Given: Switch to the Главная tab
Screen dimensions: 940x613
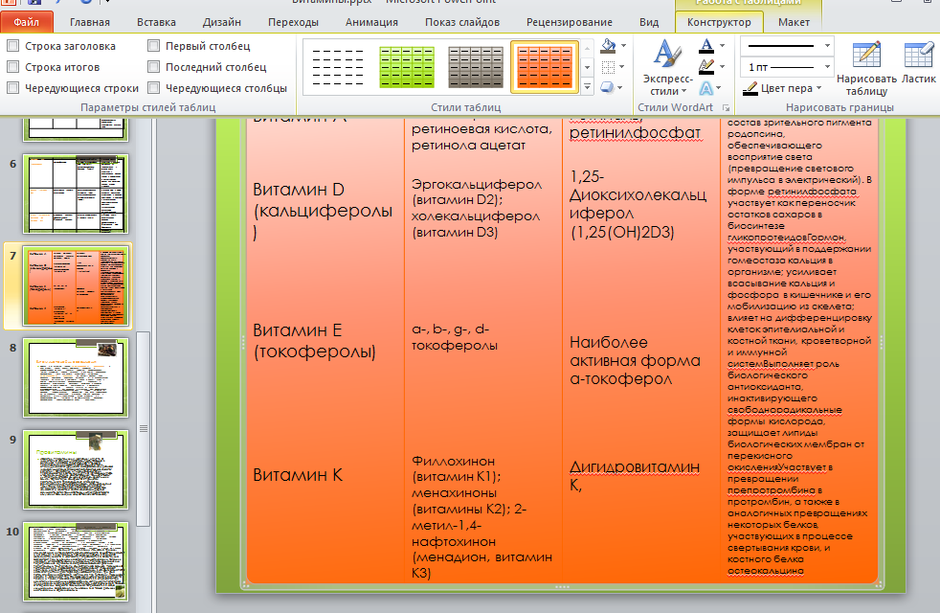Looking at the screenshot, I should (x=90, y=22).
